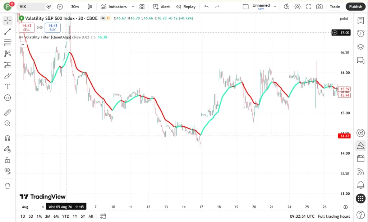Select the 1M time range
Viewport: 368px width, 222px height.
coord(39,216)
